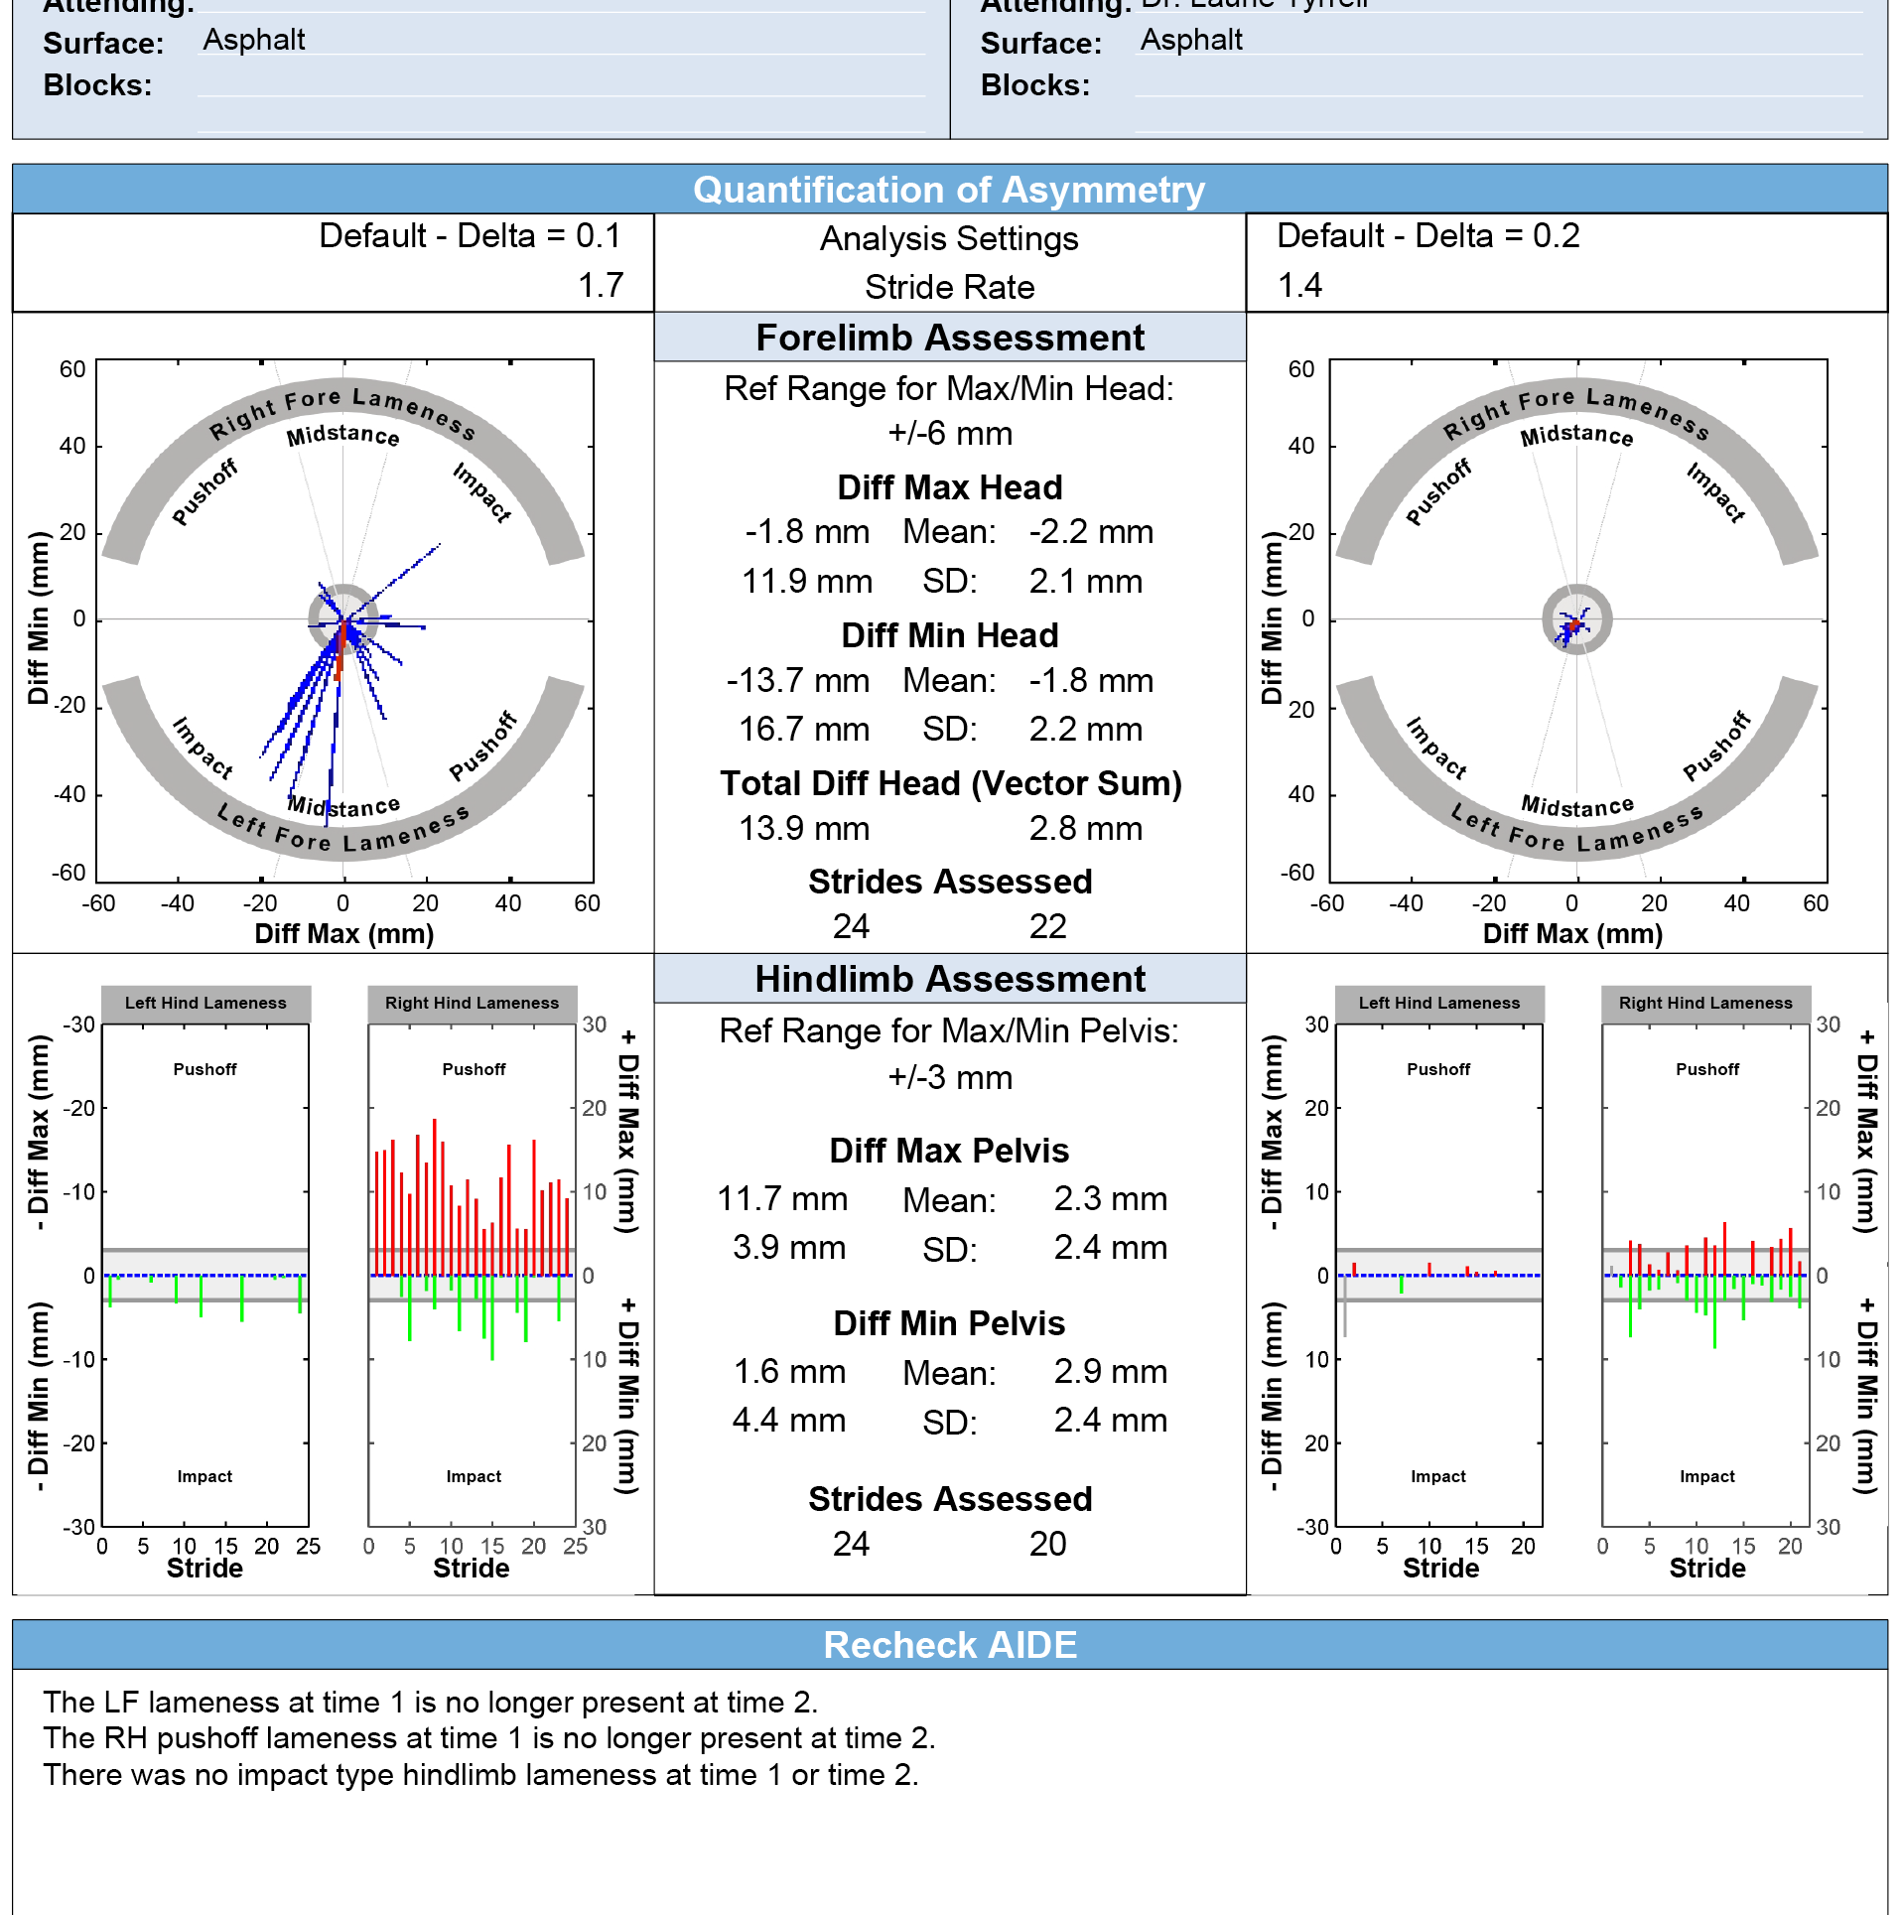This screenshot has height=1915, width=1902.
Task: Click the Right Hind Lameness pushoff chart
Action: point(473,1191)
